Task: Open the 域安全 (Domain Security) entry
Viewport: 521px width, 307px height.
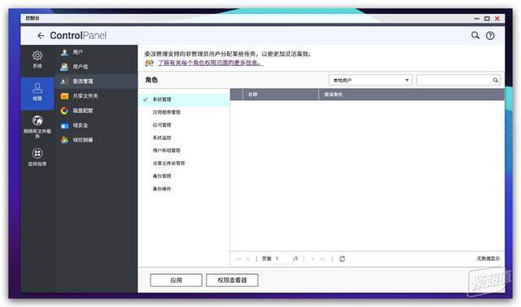Action: pyautogui.click(x=96, y=125)
